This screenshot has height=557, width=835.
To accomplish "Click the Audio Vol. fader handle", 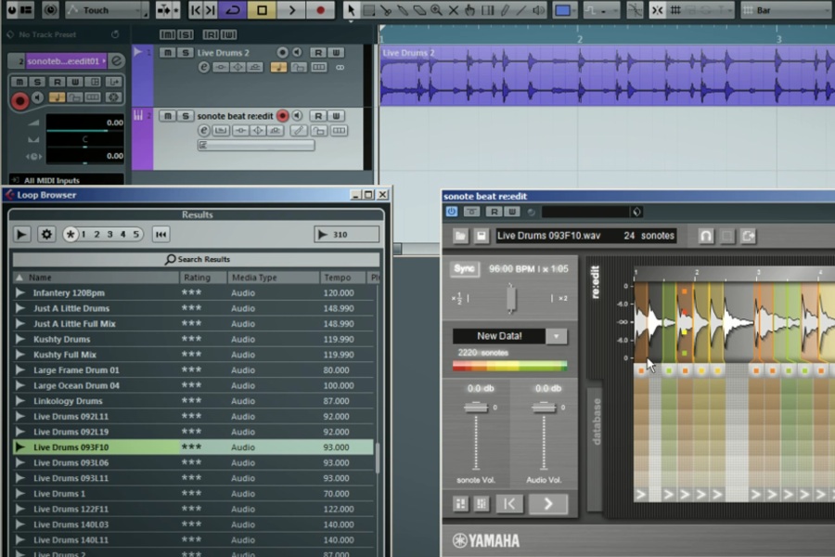I will (x=544, y=408).
